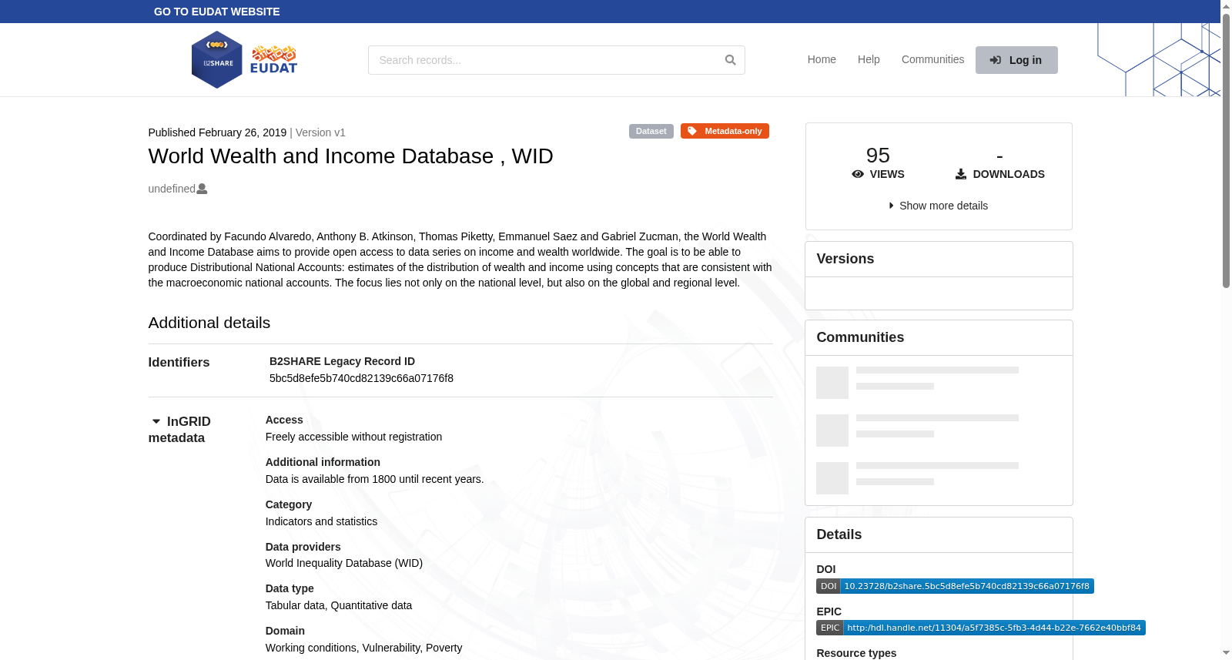The width and height of the screenshot is (1232, 660).
Task: Open the Home menu item
Action: [822, 59]
